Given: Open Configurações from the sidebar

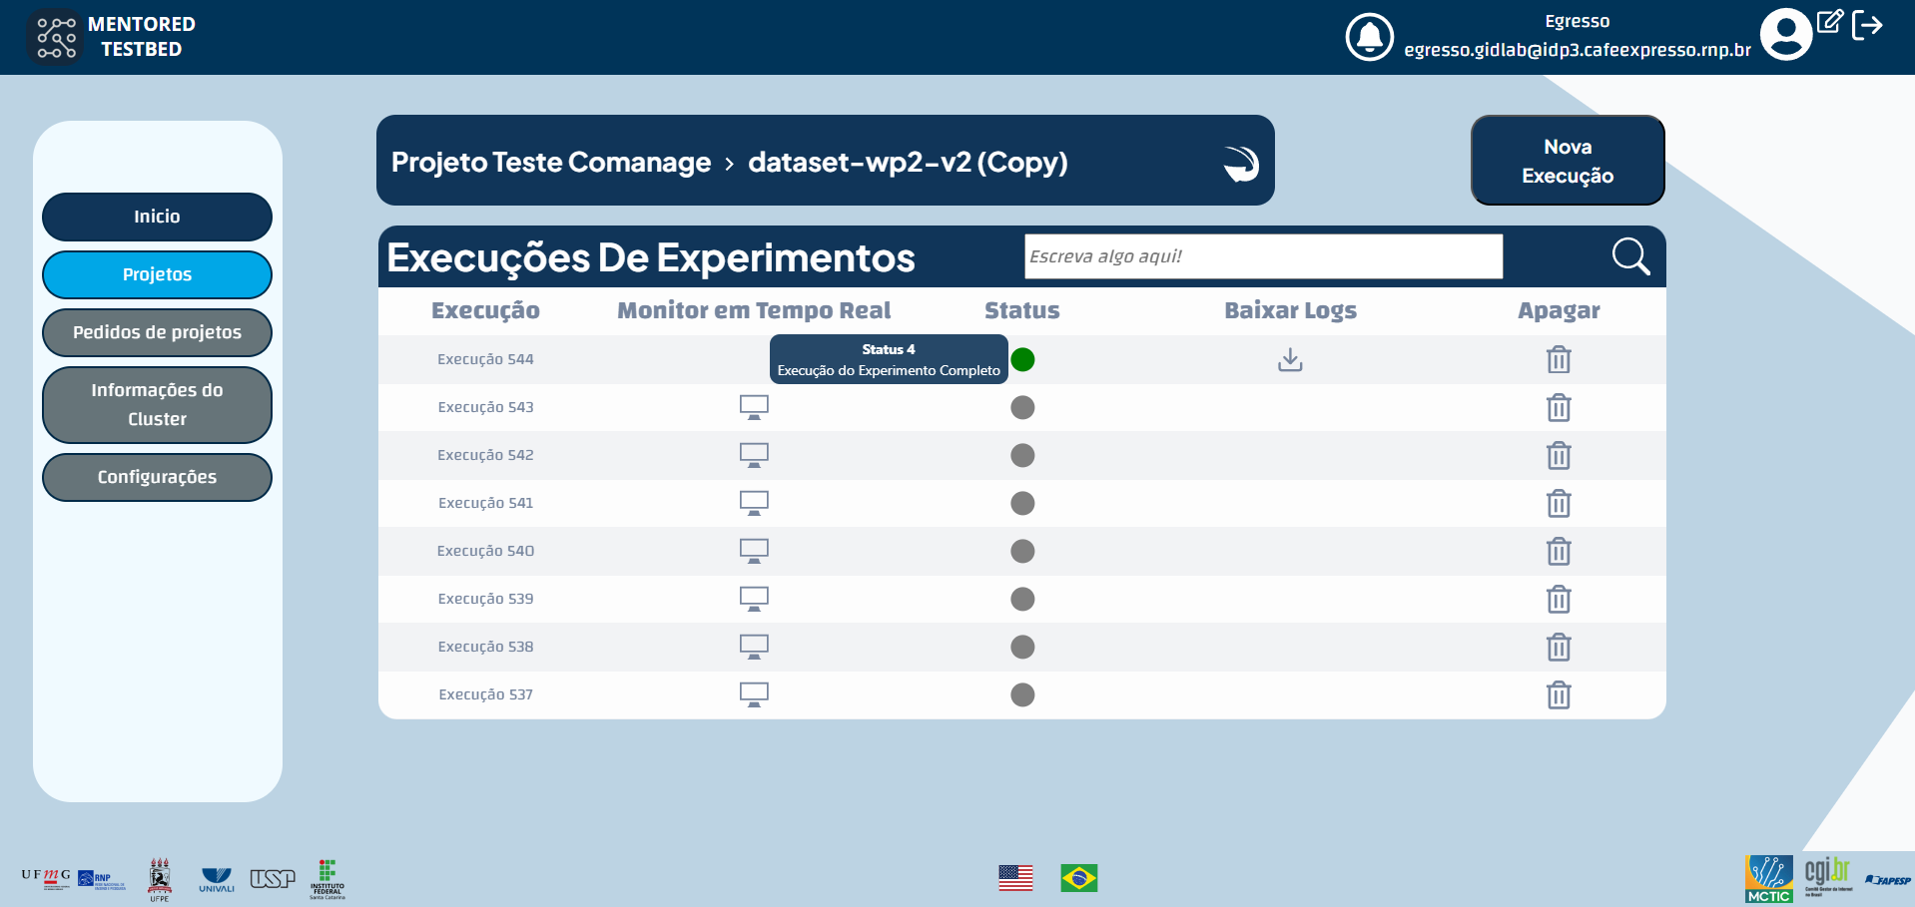Looking at the screenshot, I should click(x=157, y=477).
